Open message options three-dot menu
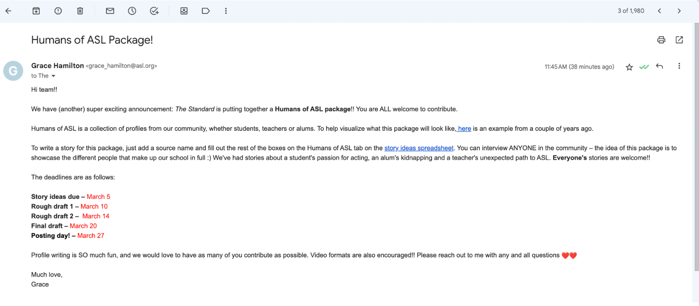Viewport: 699px width, 306px height. [x=679, y=66]
